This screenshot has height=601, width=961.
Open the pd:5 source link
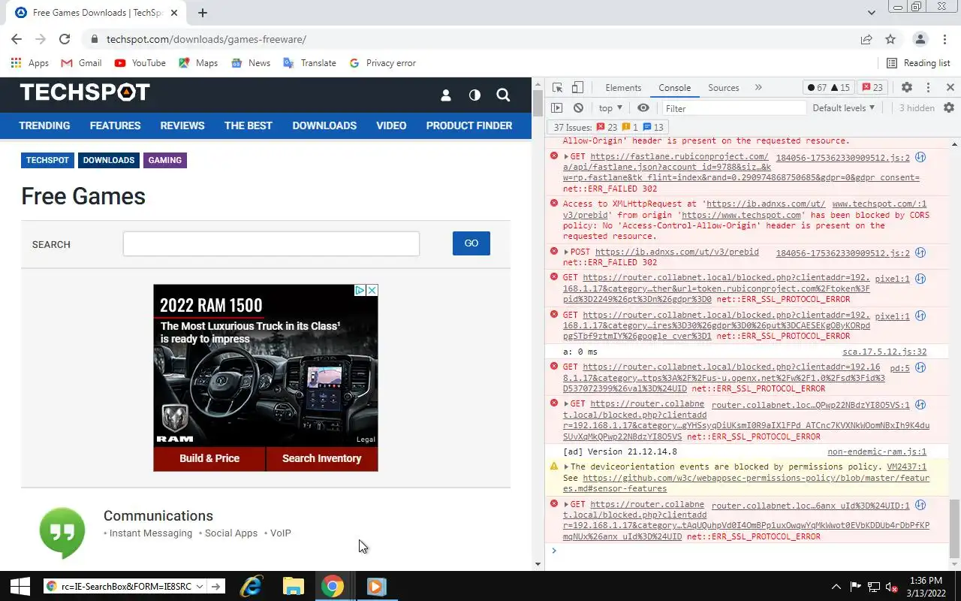click(899, 369)
